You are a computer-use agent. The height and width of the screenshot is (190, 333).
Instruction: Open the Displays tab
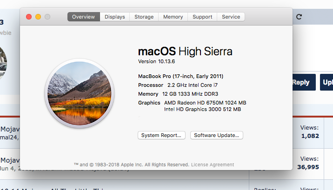[115, 17]
